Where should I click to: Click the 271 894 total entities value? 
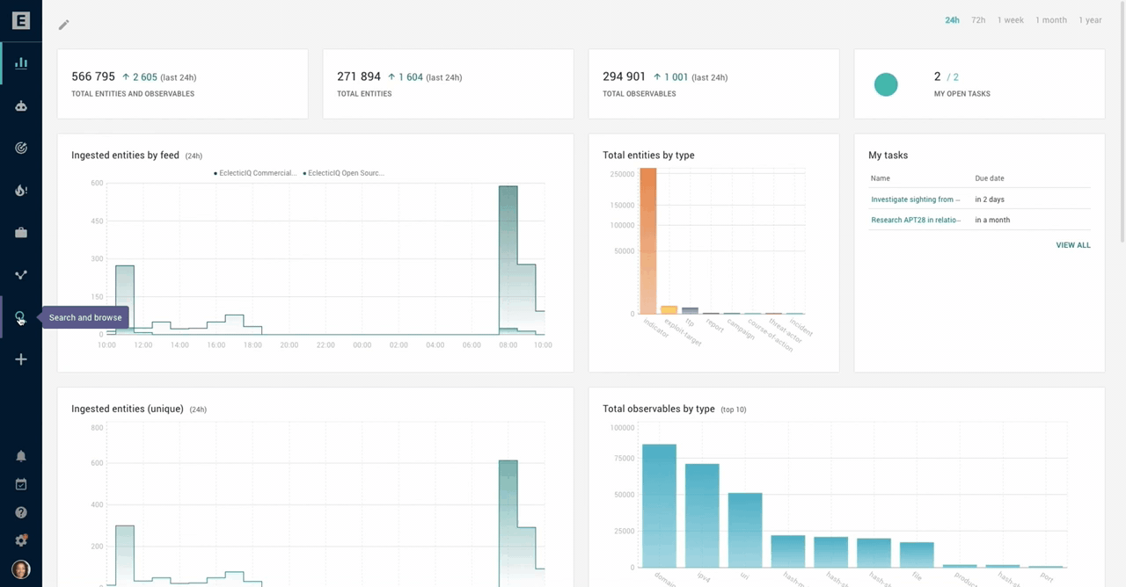[x=359, y=76]
